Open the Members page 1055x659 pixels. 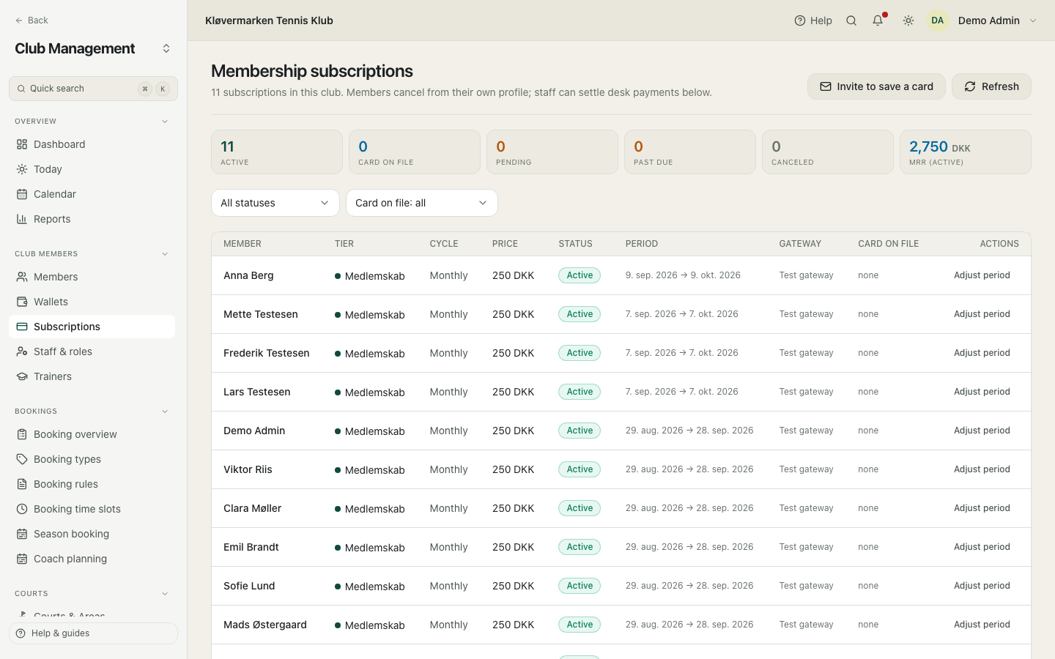92,277
